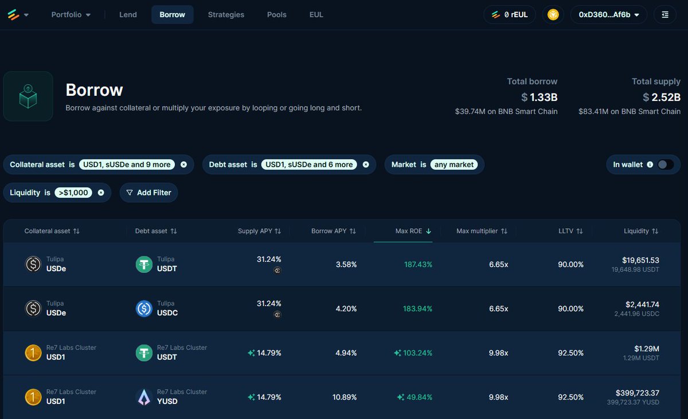
Task: Click $83.41M on BNB Smart Chain text
Action: click(630, 111)
